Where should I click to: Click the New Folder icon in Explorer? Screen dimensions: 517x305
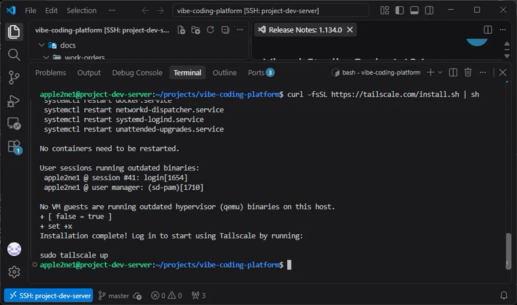click(x=196, y=30)
